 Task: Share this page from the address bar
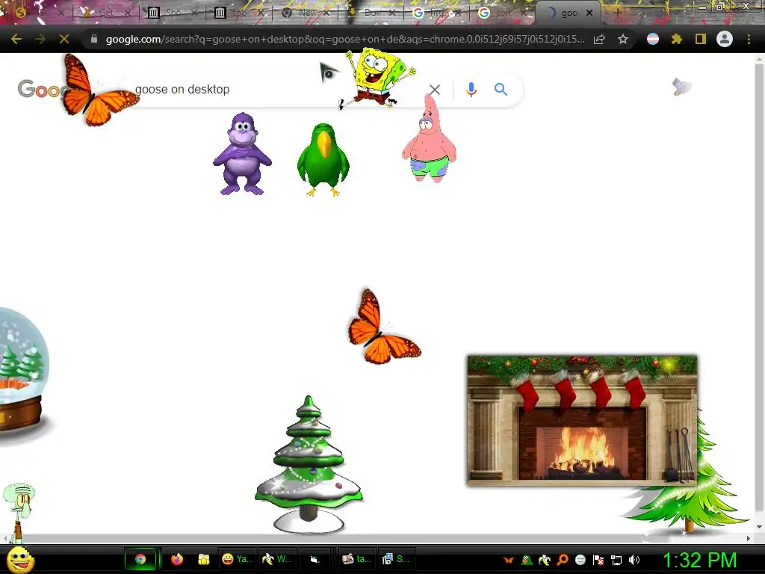[x=599, y=39]
